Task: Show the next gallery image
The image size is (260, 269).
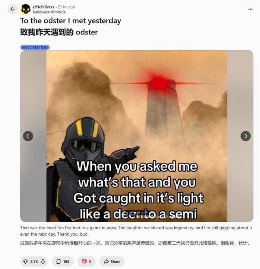Action: (245, 136)
